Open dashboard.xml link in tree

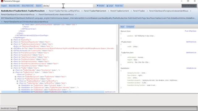(110, 92)
